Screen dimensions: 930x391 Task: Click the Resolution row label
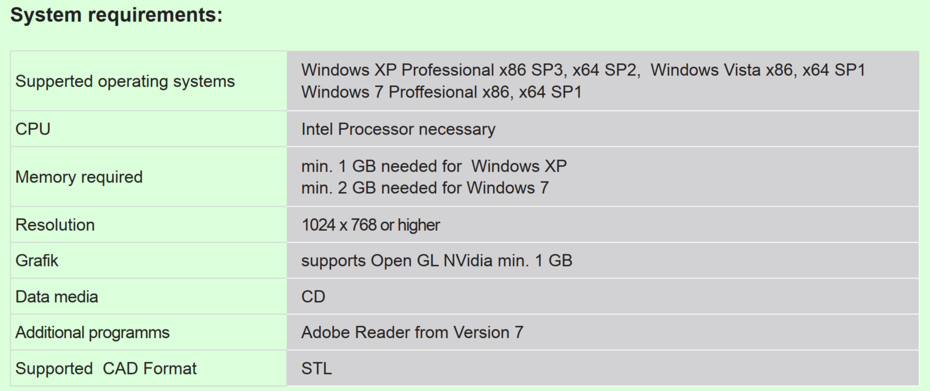point(55,225)
